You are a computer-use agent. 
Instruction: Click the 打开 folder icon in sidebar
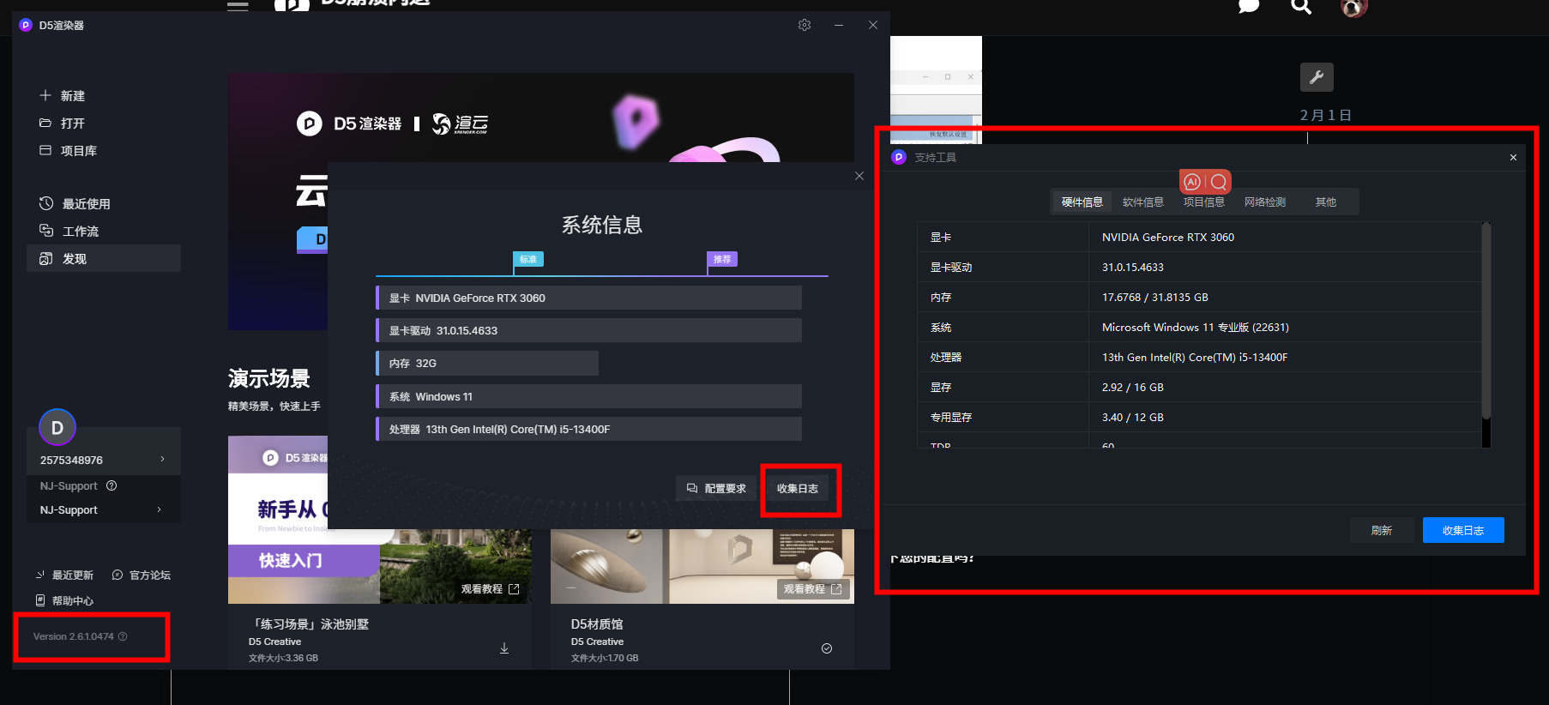tap(45, 123)
